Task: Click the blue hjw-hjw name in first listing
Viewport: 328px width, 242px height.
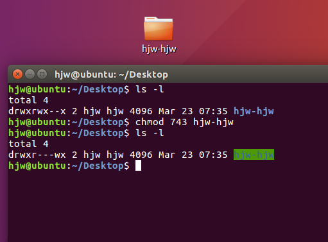Action: (254, 111)
